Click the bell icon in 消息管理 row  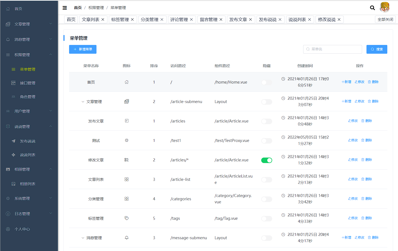point(127,238)
